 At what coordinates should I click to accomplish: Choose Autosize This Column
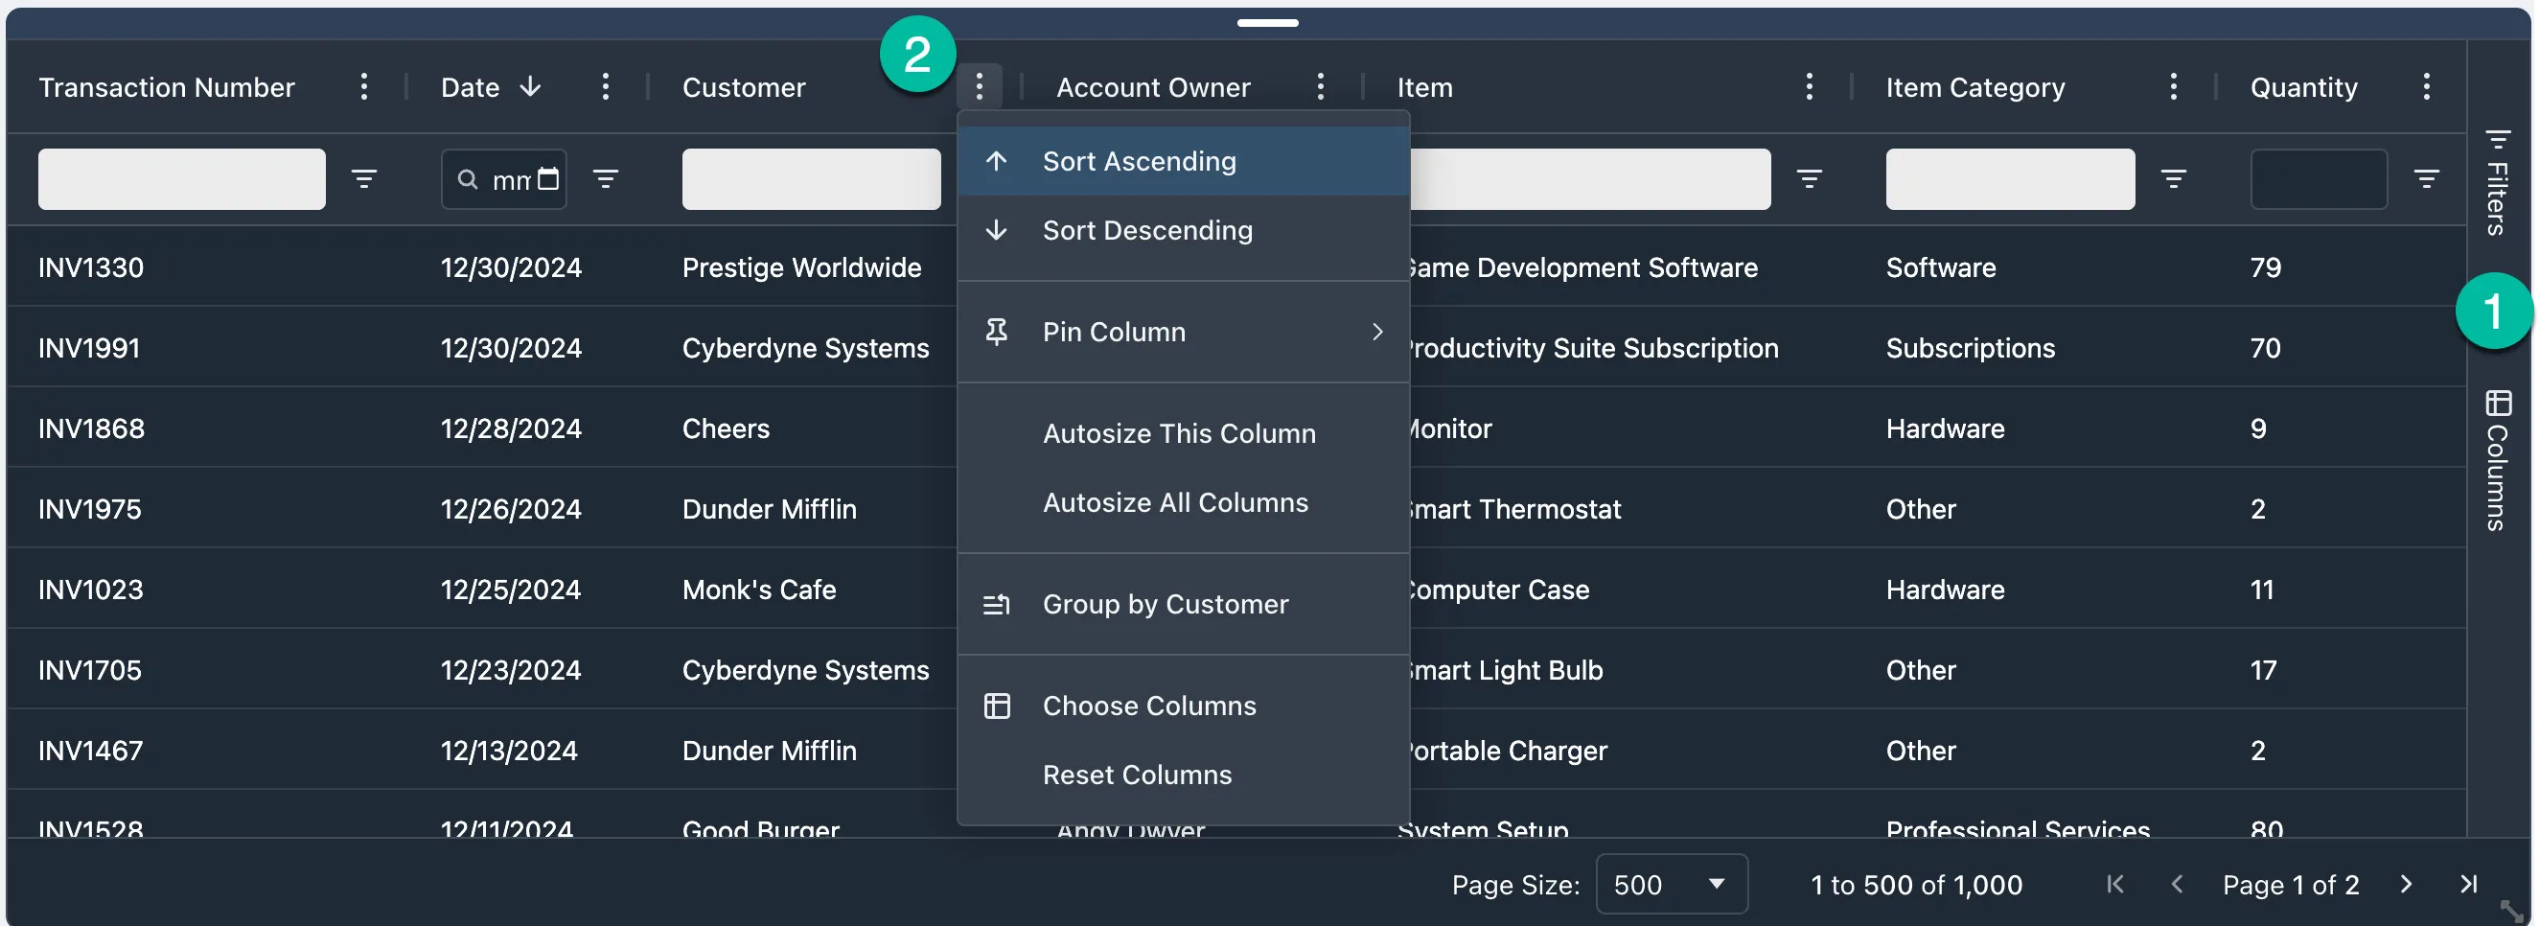tap(1183, 433)
